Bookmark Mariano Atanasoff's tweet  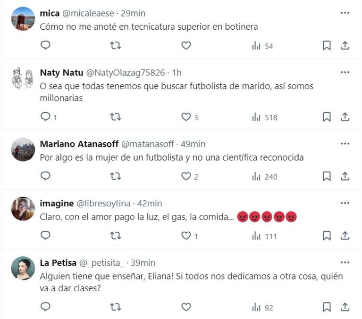[x=327, y=177]
